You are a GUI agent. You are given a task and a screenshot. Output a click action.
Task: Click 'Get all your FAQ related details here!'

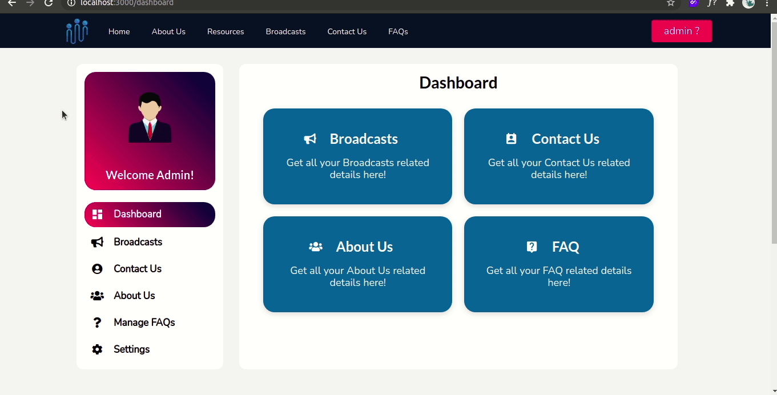[x=559, y=276]
